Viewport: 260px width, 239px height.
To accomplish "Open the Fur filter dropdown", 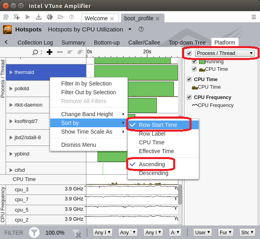I will pos(225,233).
